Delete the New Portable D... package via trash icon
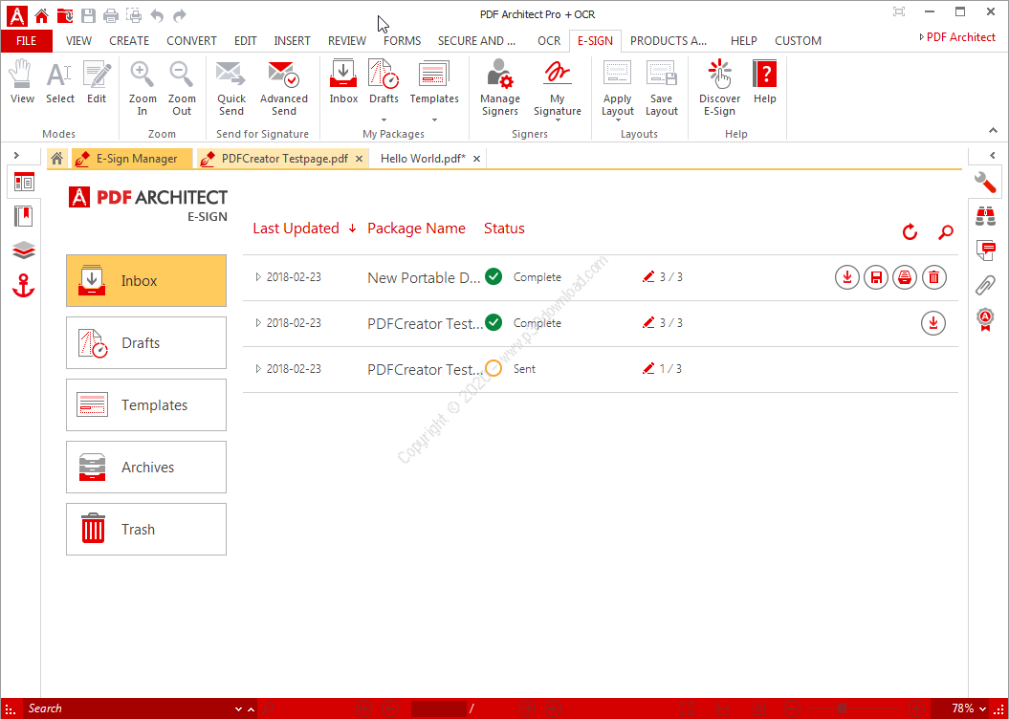 tap(934, 278)
